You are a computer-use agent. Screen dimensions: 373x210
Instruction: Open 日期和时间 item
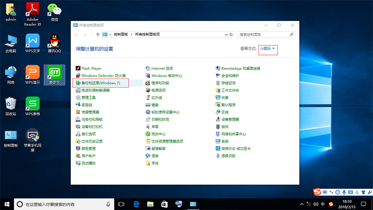(x=157, y=119)
